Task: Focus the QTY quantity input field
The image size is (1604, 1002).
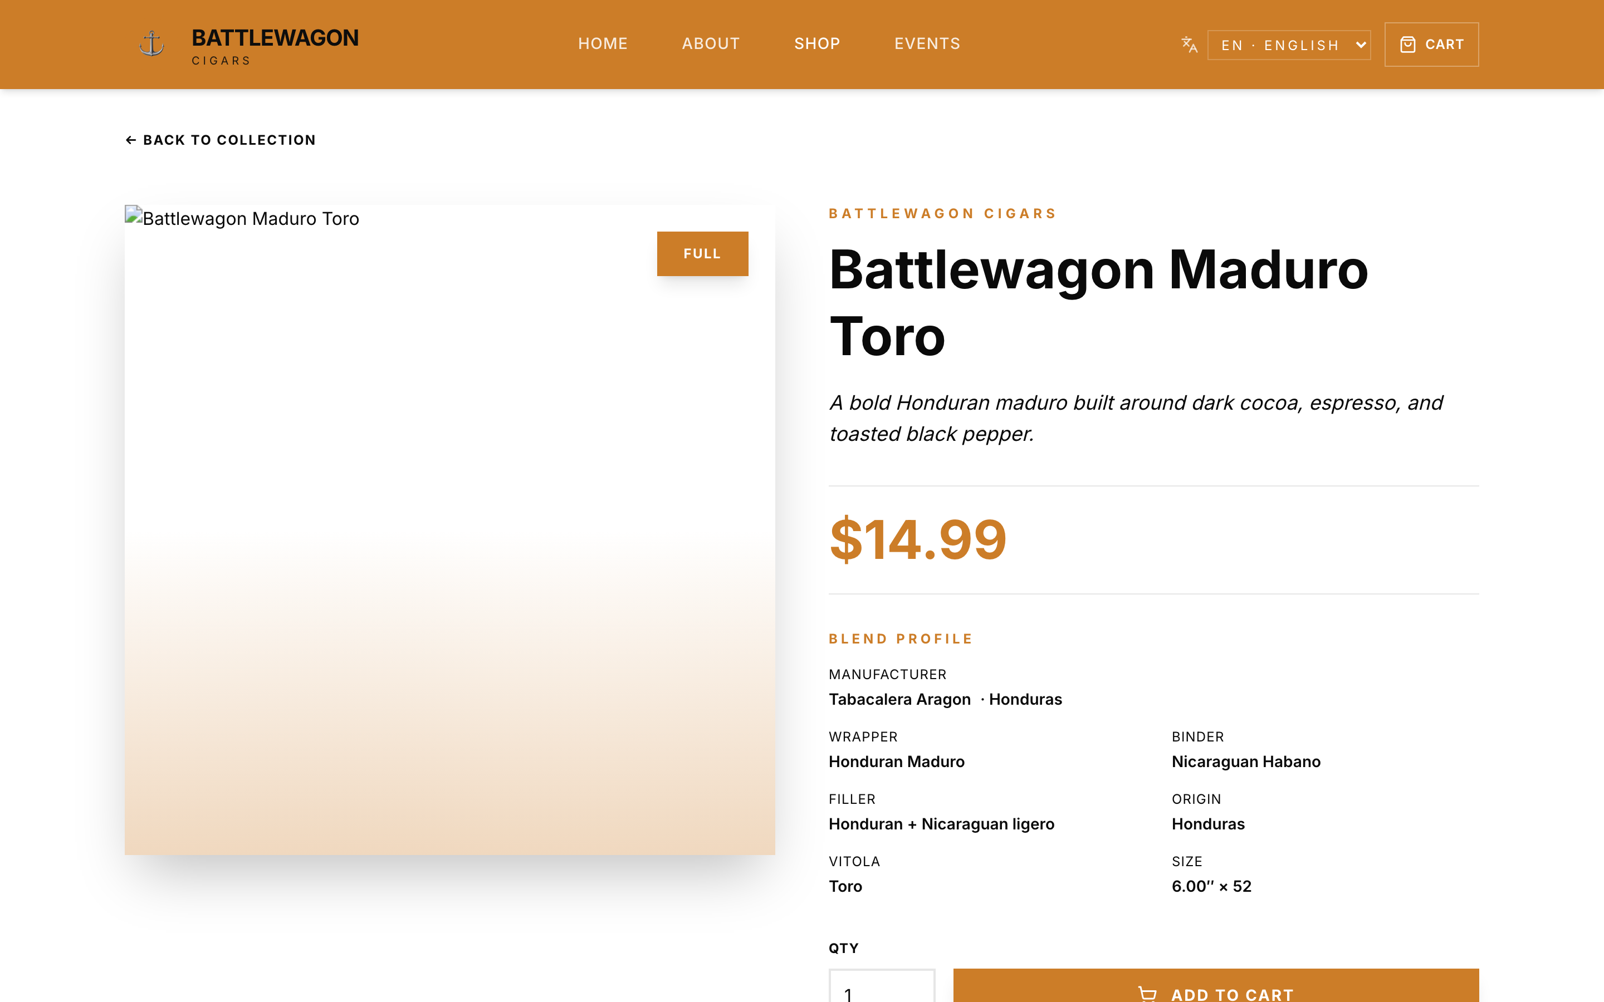Action: coord(882,986)
